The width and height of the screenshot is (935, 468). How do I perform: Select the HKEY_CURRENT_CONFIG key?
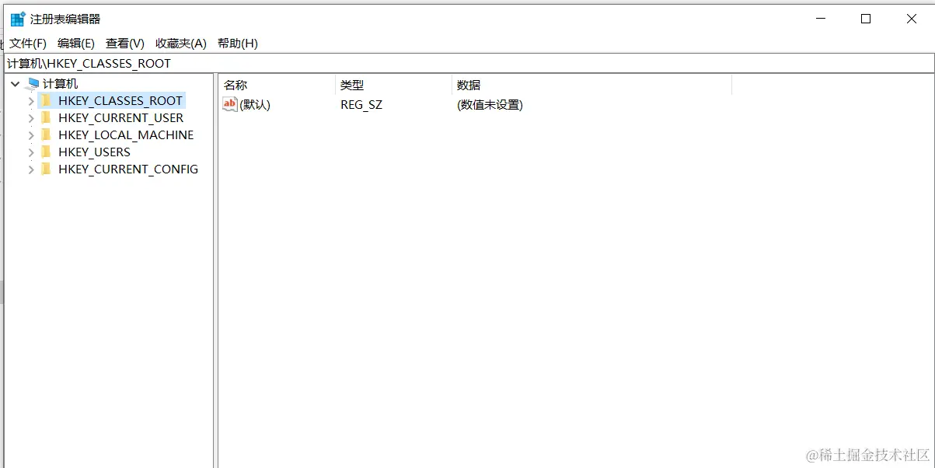(128, 169)
